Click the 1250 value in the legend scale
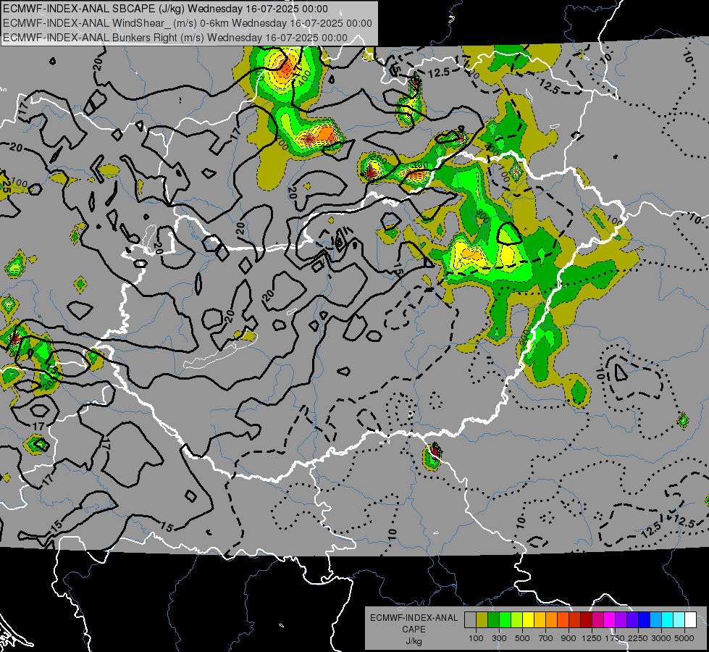709x652 pixels. coord(592,638)
